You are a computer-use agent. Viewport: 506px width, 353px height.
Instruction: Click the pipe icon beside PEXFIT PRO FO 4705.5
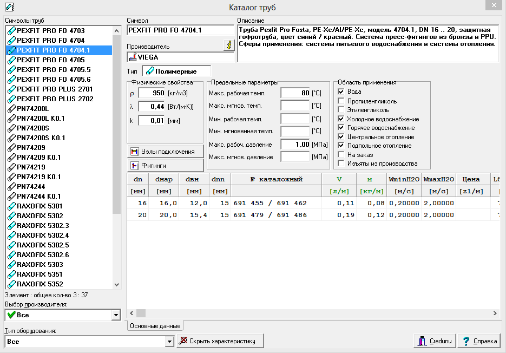11,69
